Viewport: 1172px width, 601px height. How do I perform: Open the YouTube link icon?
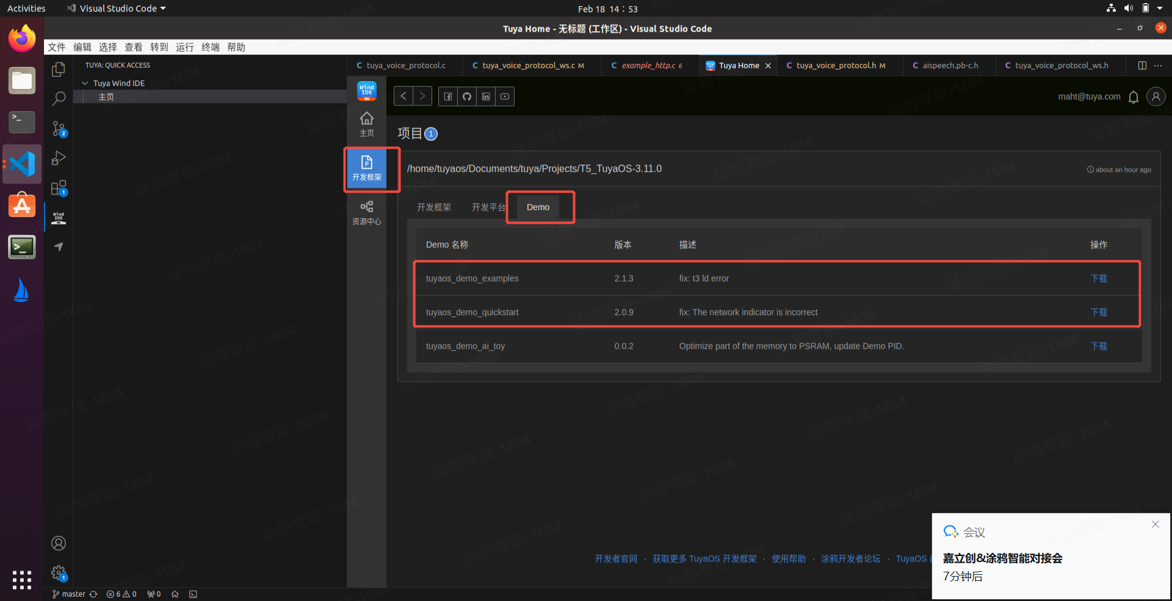[505, 96]
